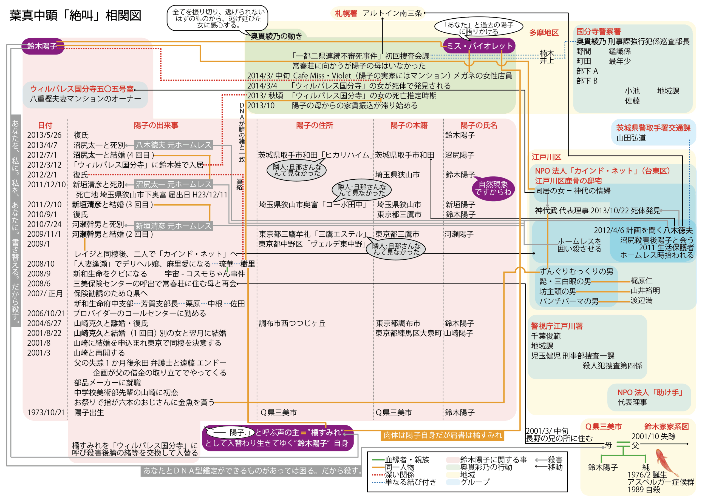702x501 pixels.
Task: Click the gray 殺害 arrow in legend
Action: pyautogui.click(x=541, y=460)
